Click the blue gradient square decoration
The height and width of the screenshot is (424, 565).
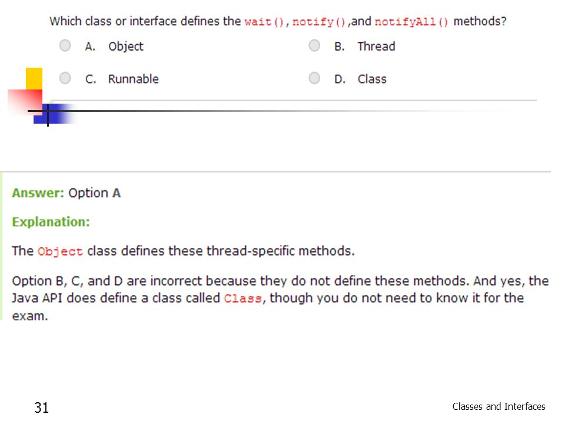tap(54, 114)
